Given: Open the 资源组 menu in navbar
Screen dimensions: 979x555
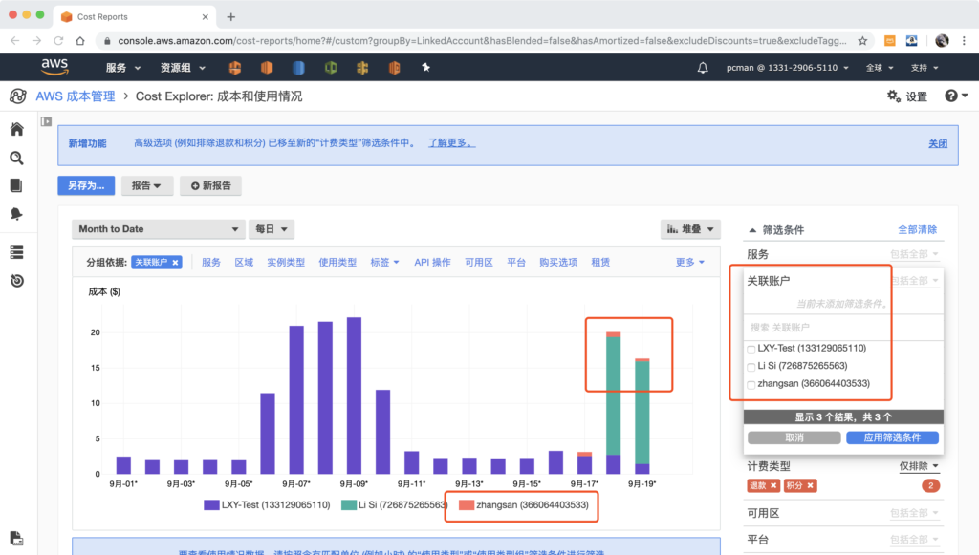Looking at the screenshot, I should tap(183, 68).
